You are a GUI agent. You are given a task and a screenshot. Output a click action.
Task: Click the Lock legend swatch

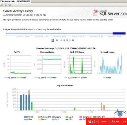pos(53,119)
